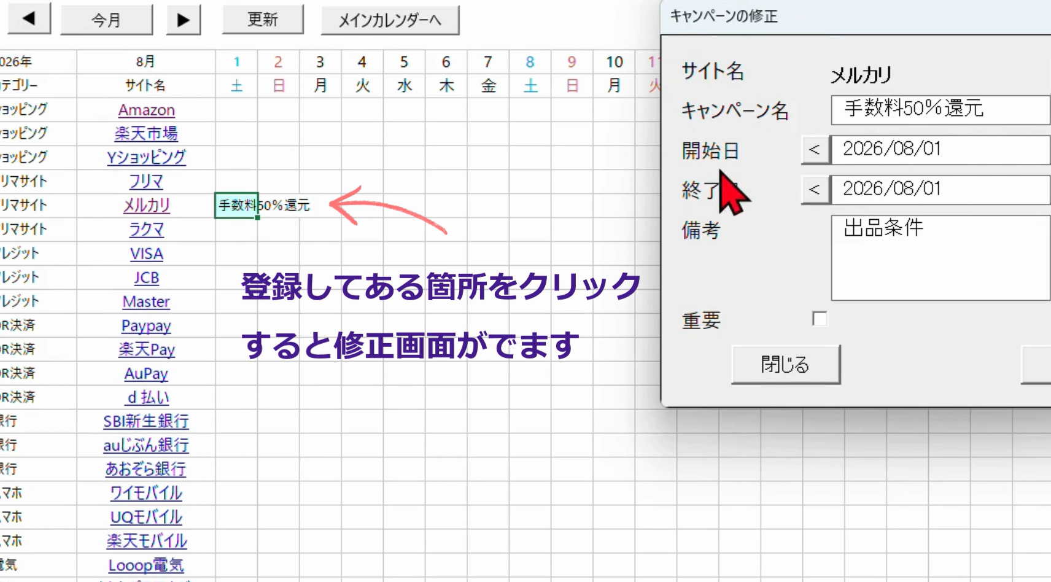Click the previous month arrow button
The image size is (1051, 582).
tap(29, 19)
